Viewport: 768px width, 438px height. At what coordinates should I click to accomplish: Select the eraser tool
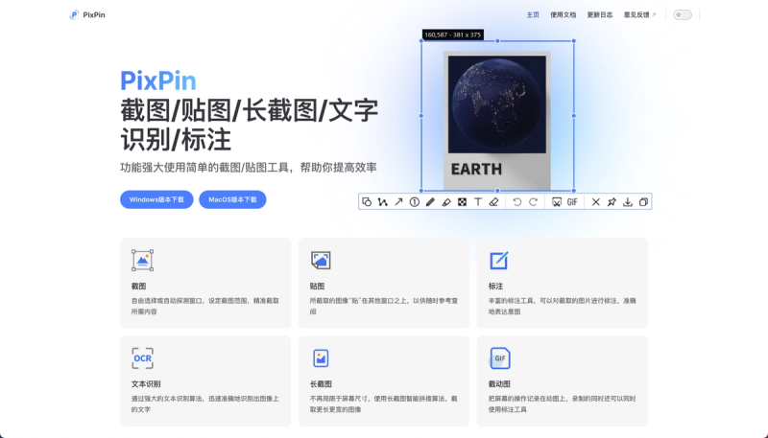pyautogui.click(x=493, y=202)
